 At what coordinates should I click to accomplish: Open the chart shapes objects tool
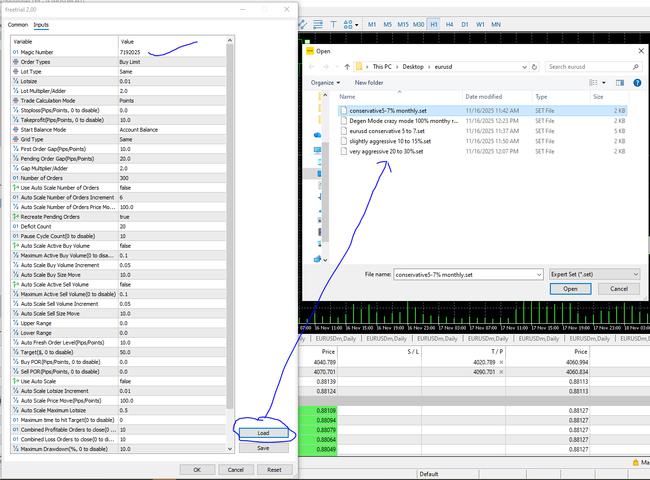[x=349, y=24]
